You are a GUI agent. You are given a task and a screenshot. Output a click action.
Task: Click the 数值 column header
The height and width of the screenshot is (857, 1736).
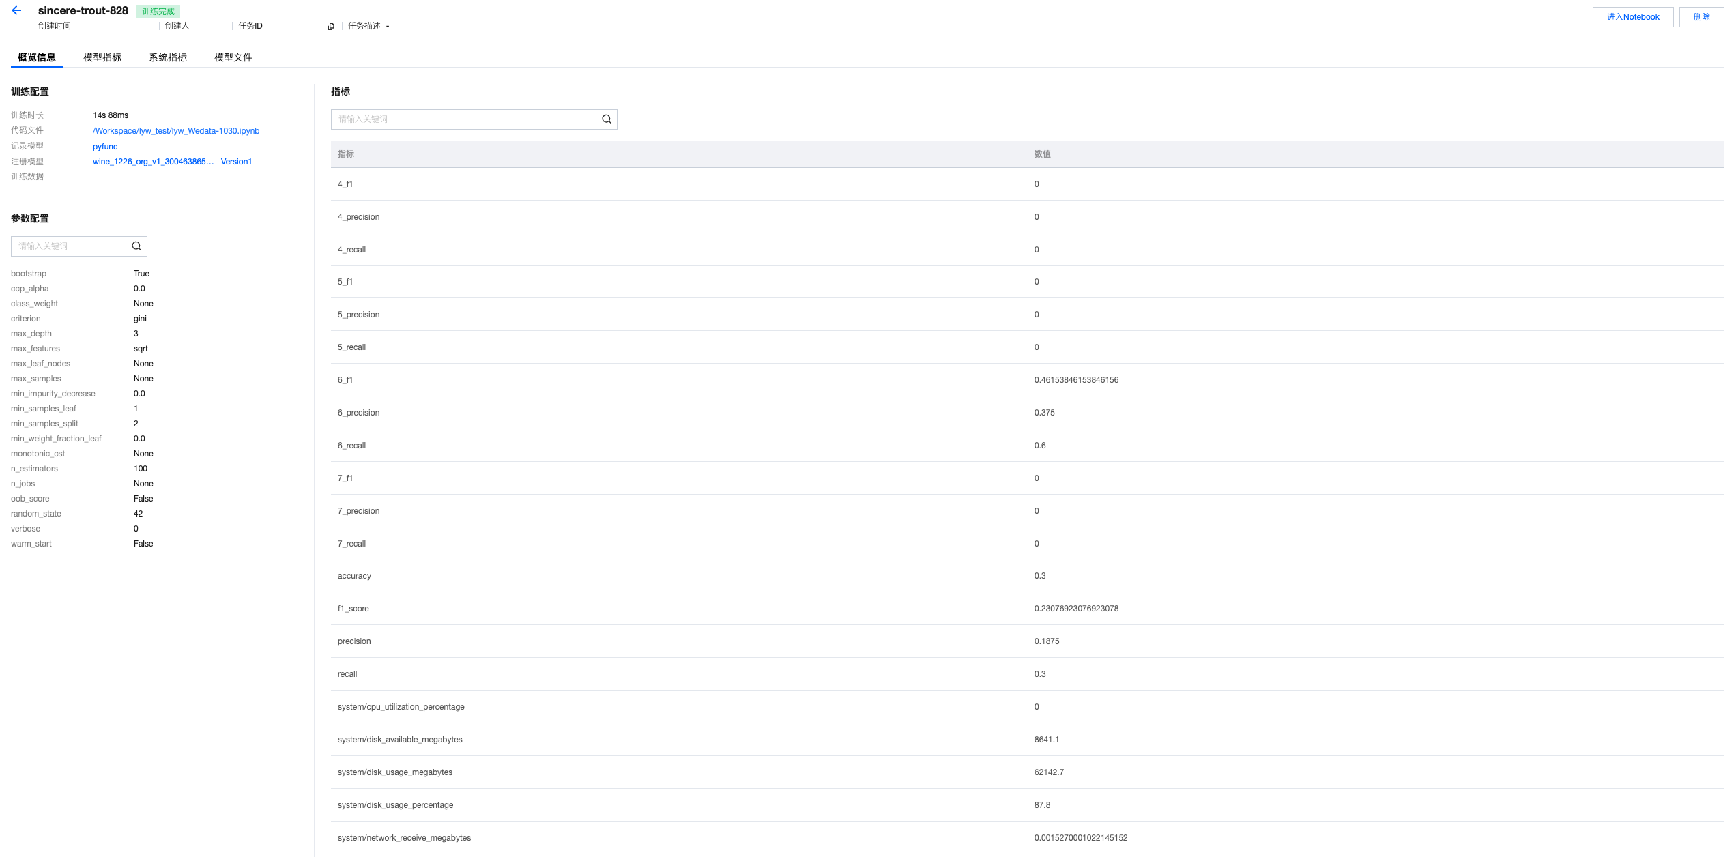1042,154
